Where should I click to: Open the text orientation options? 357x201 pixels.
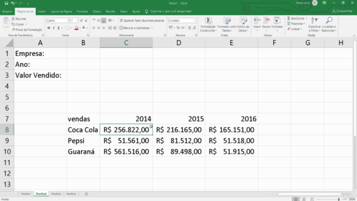[x=111, y=21]
